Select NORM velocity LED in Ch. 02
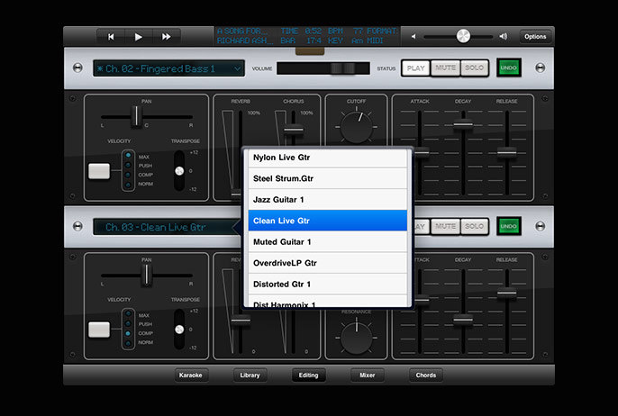618x416 pixels. click(128, 184)
